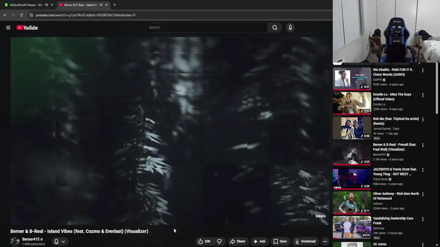Click the radiowv channel name
440x247 pixels.
[x=378, y=204]
